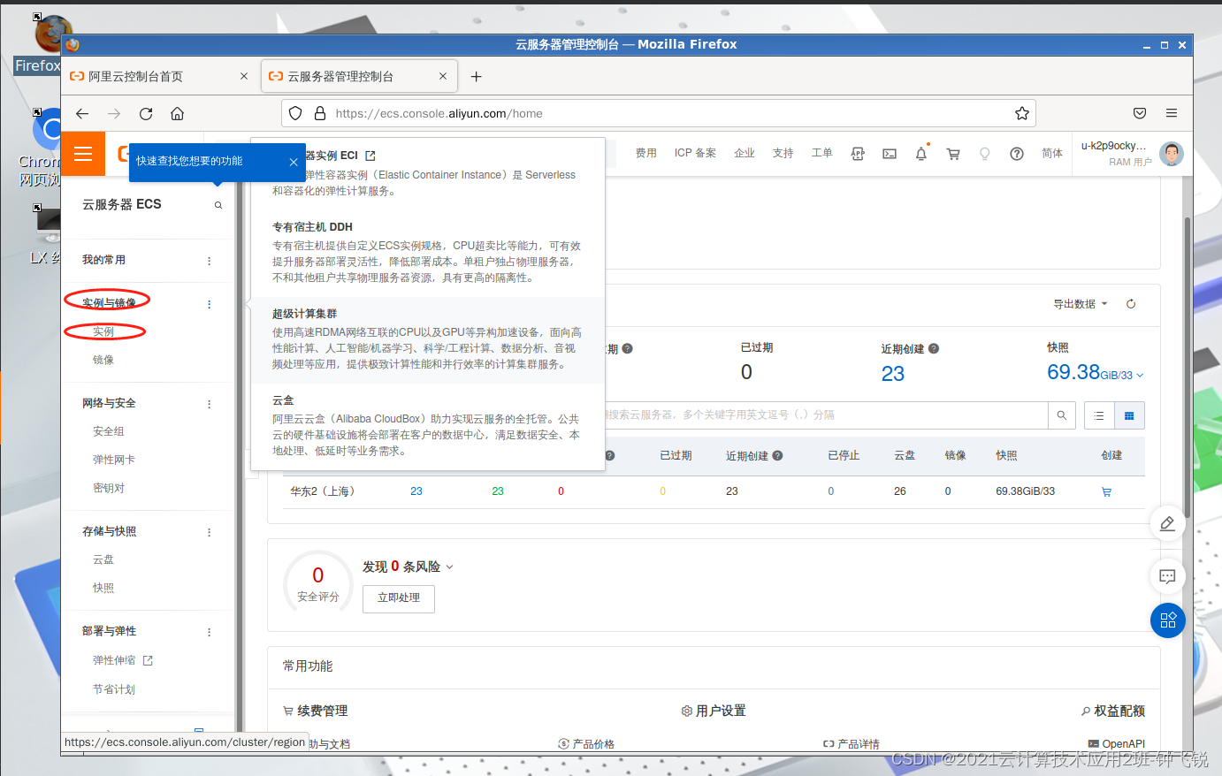Open options menu for 部署与弹性 section
1222x776 pixels.
[210, 632]
